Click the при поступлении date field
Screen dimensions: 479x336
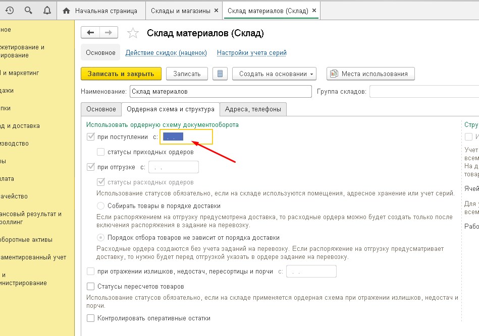(x=186, y=137)
